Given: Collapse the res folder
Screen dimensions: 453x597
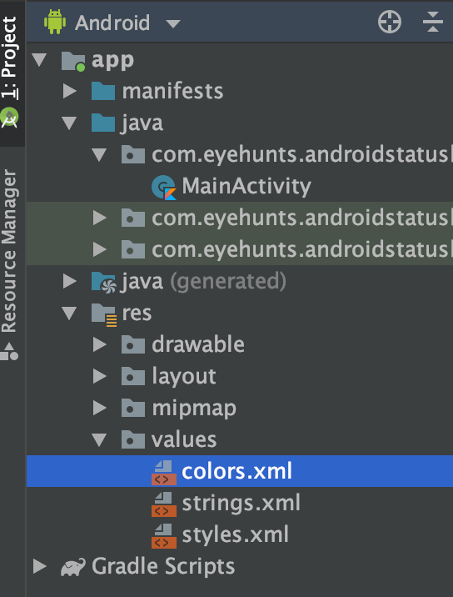Looking at the screenshot, I should 69,314.
